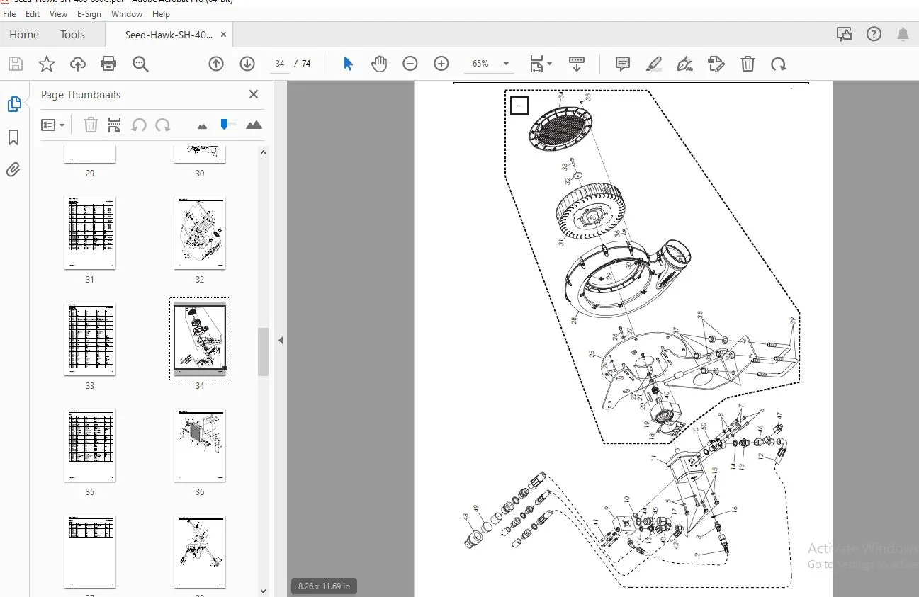Select the page 33 thumbnail

tap(90, 339)
